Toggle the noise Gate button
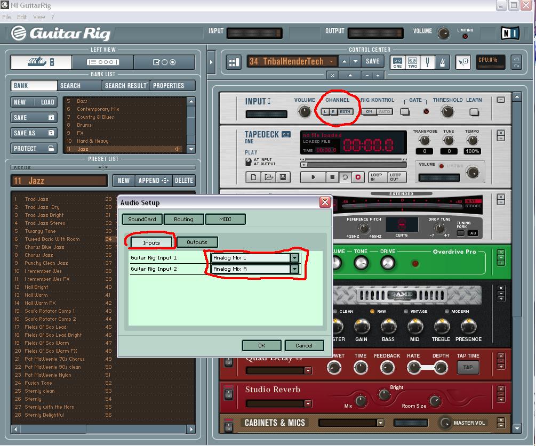Image resolution: width=536 pixels, height=446 pixels. [x=405, y=112]
